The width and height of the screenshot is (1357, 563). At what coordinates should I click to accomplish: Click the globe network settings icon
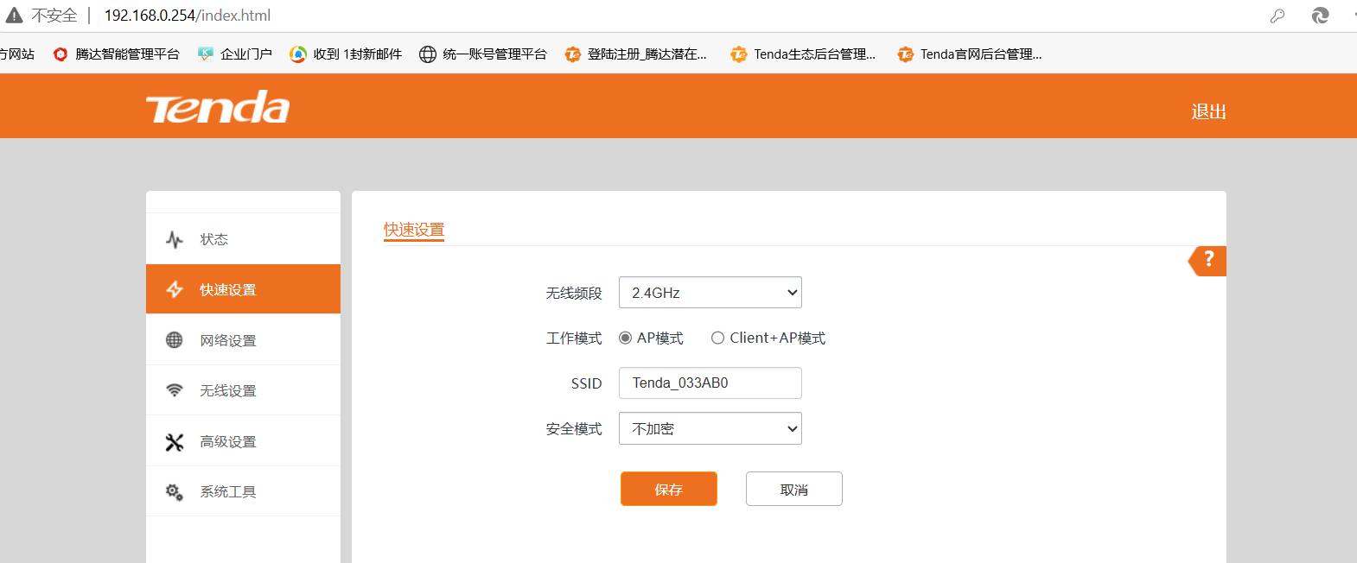click(x=175, y=340)
